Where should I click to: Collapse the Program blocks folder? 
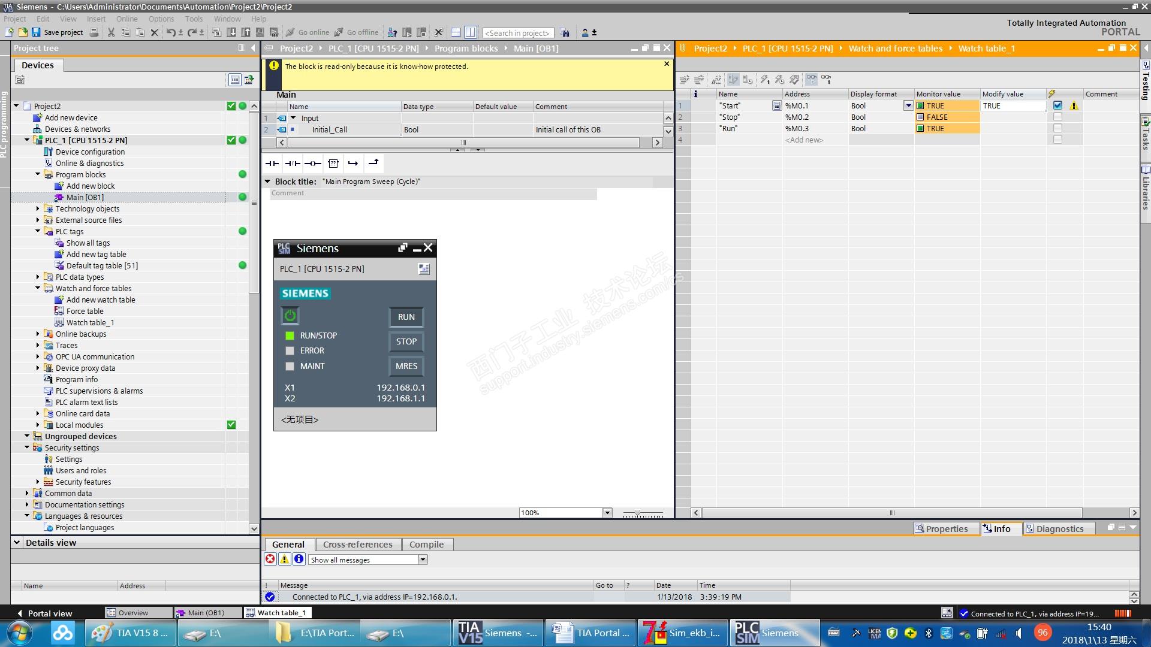coord(38,174)
